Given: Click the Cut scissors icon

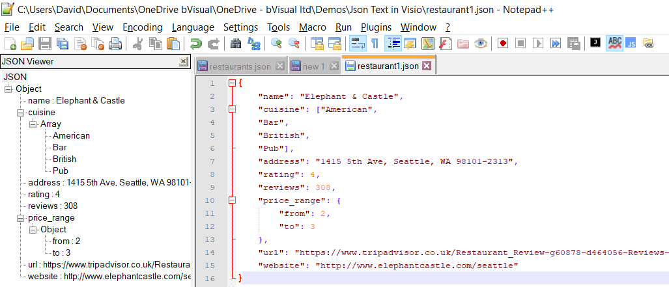Looking at the screenshot, I should pos(137,44).
